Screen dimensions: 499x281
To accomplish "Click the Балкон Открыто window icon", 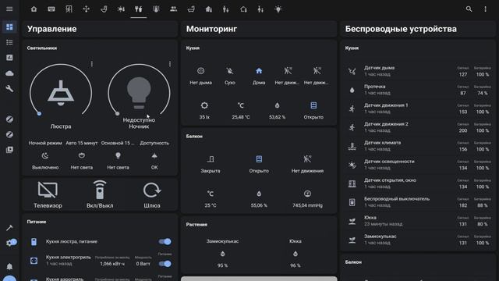I will [x=259, y=159].
